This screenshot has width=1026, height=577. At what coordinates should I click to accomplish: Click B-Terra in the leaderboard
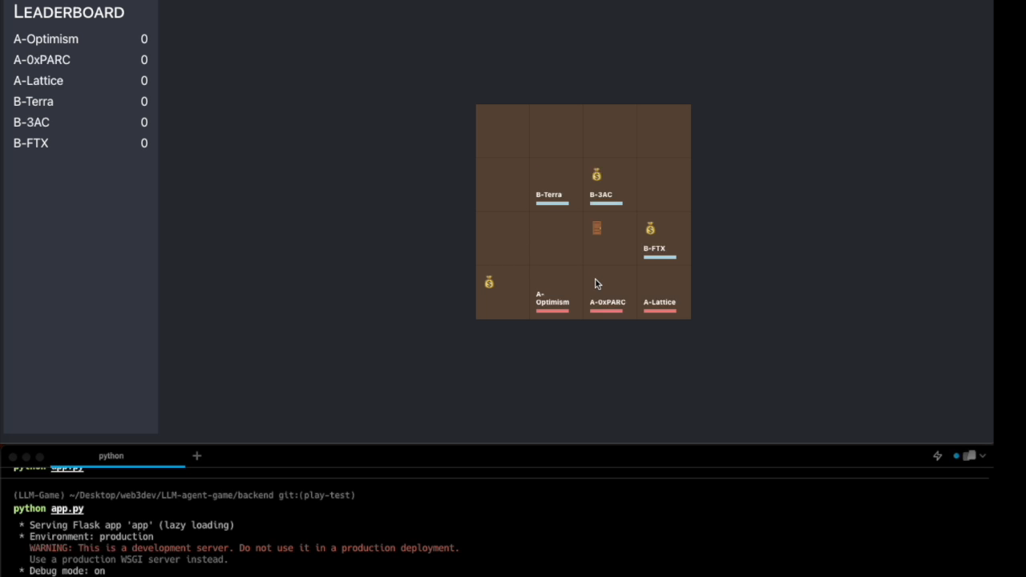coord(34,102)
